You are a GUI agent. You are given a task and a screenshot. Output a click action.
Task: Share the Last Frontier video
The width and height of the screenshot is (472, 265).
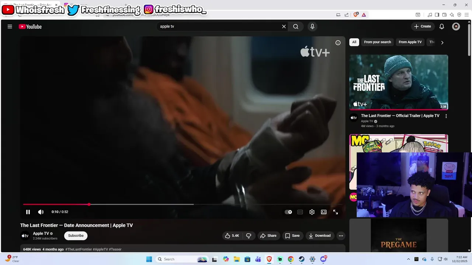268,236
